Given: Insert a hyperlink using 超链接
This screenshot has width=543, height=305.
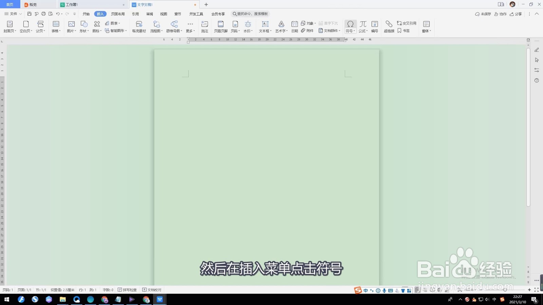Looking at the screenshot, I should point(389,26).
